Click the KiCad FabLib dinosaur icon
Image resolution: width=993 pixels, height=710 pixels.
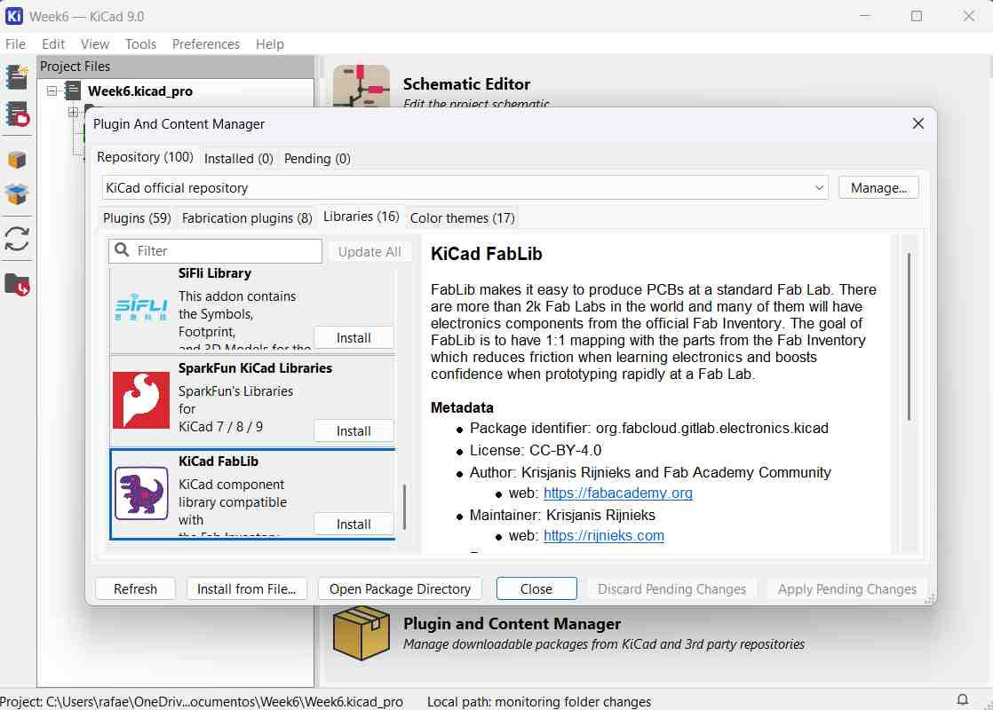click(141, 493)
